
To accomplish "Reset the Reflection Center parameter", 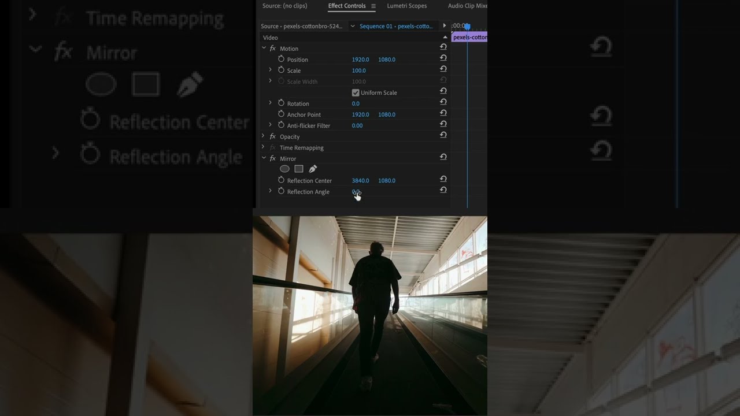I will tap(443, 179).
